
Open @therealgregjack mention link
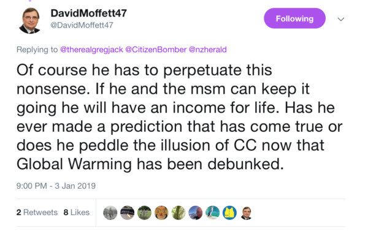click(91, 50)
